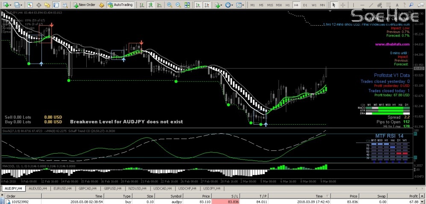Switch chart to D1 timeframe
The height and width of the screenshot is (204, 426).
tap(305, 5)
